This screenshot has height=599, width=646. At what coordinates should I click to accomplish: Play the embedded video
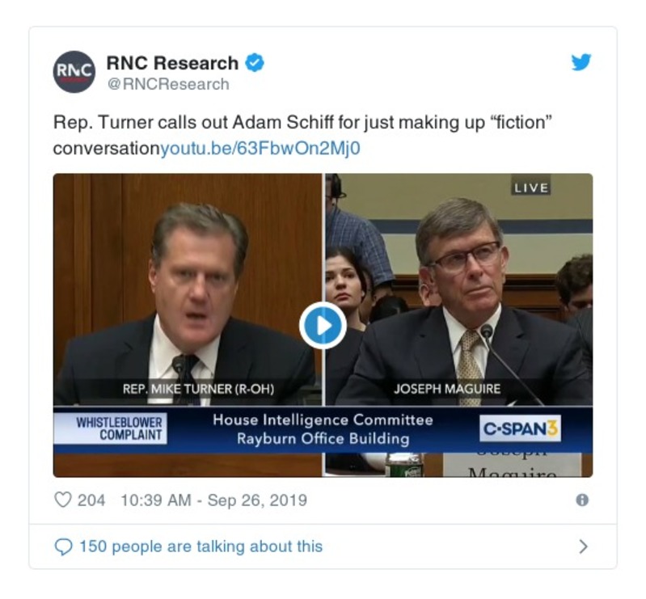tap(323, 326)
